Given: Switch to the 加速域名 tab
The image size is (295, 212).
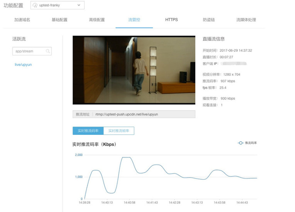Looking at the screenshot, I should [x=22, y=20].
